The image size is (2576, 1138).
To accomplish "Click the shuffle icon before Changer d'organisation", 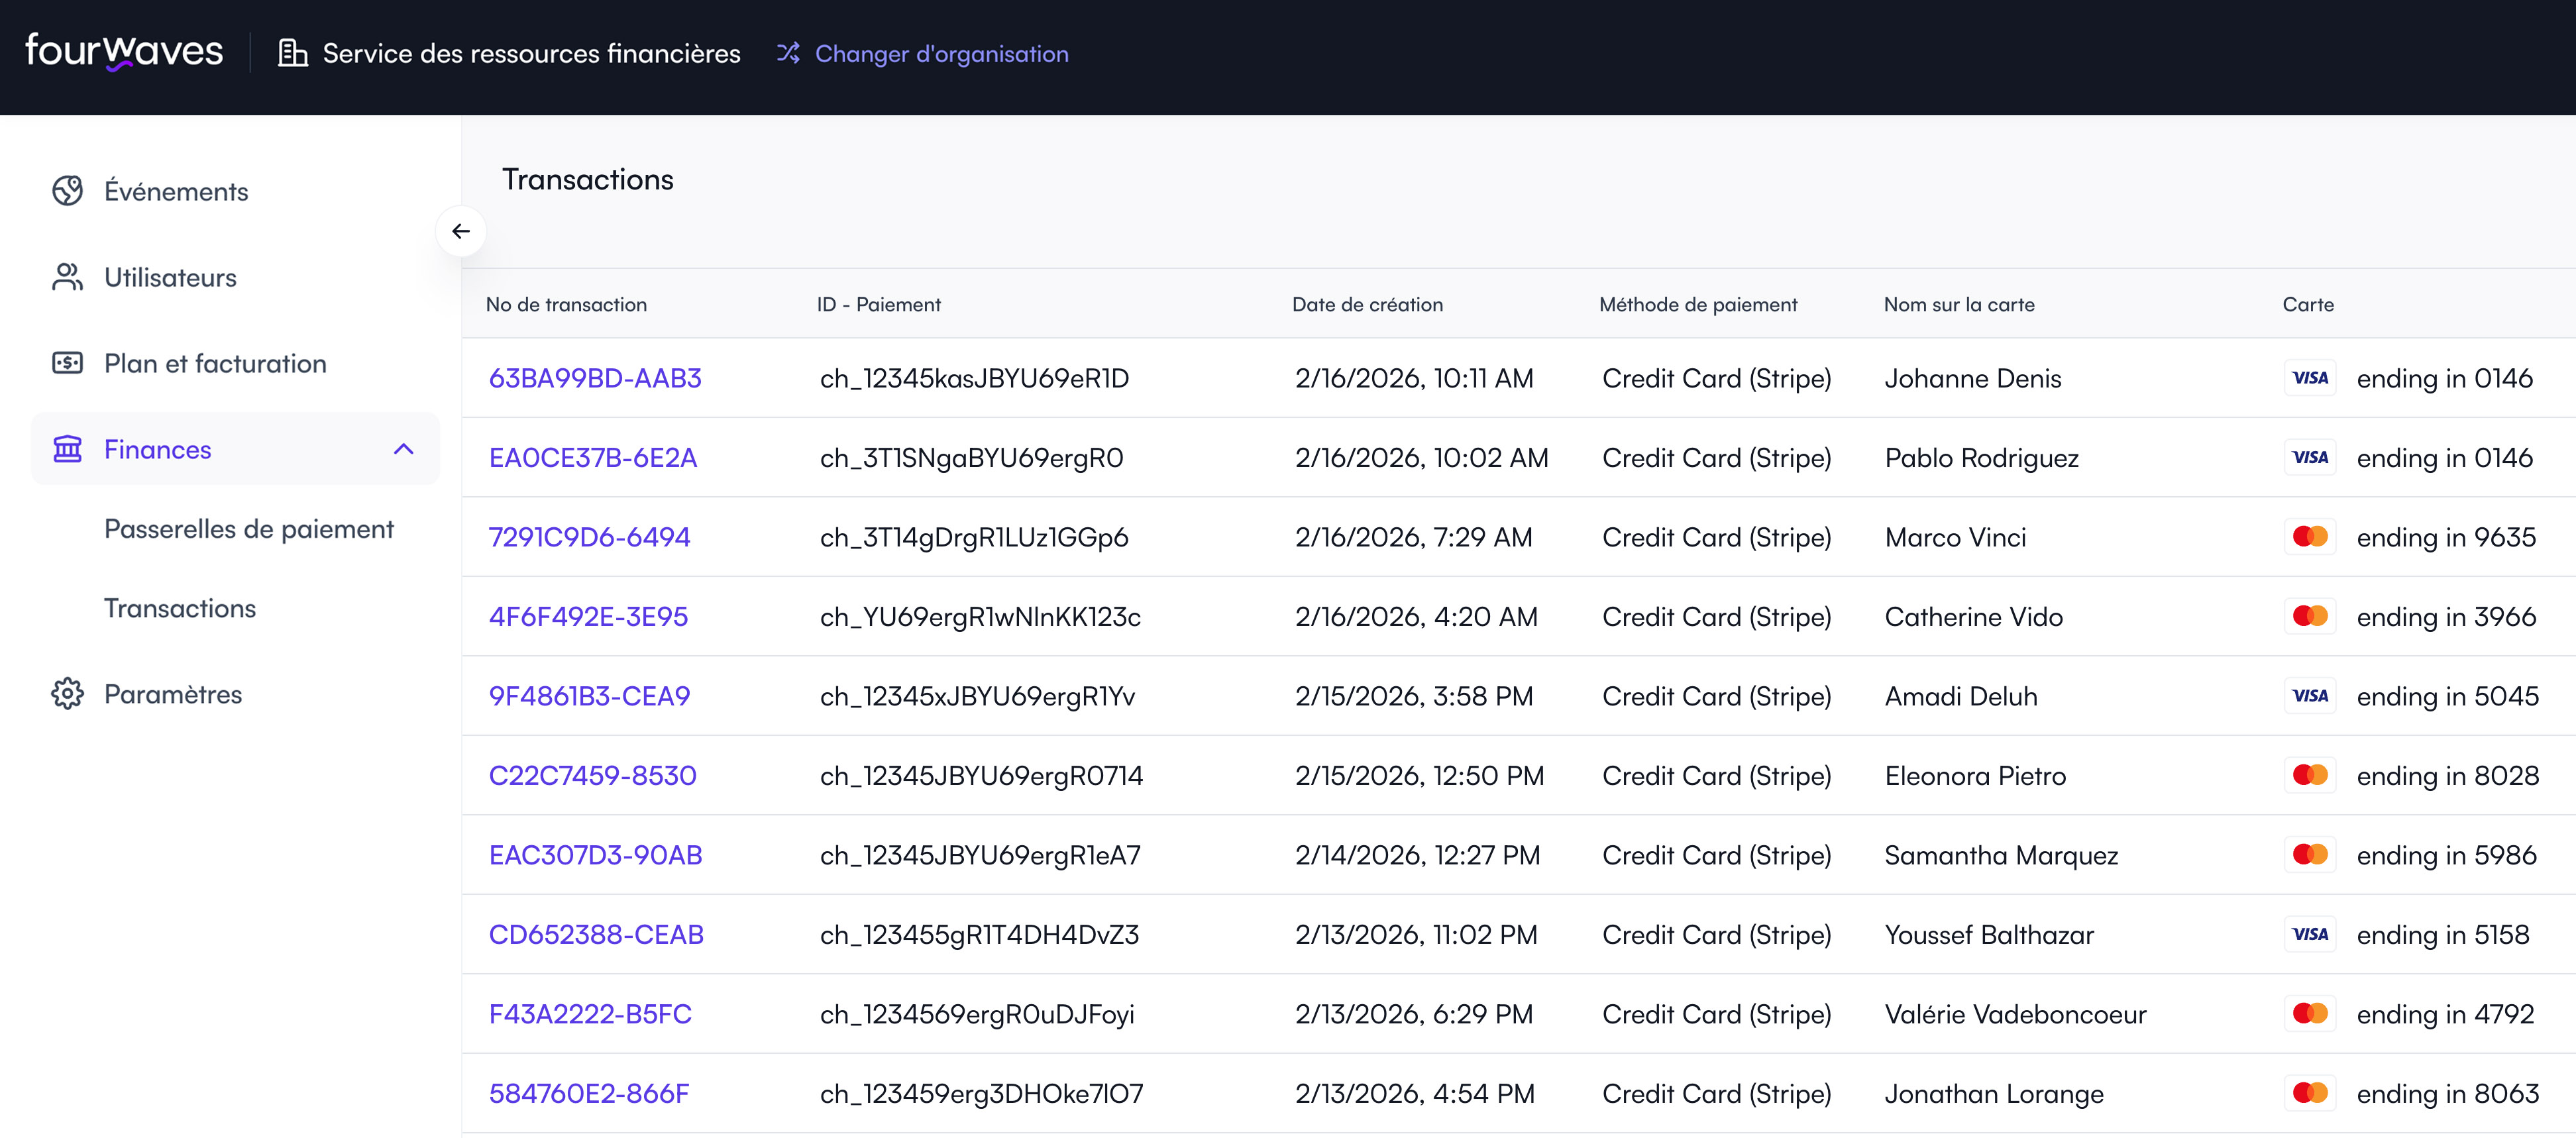I will (x=788, y=53).
